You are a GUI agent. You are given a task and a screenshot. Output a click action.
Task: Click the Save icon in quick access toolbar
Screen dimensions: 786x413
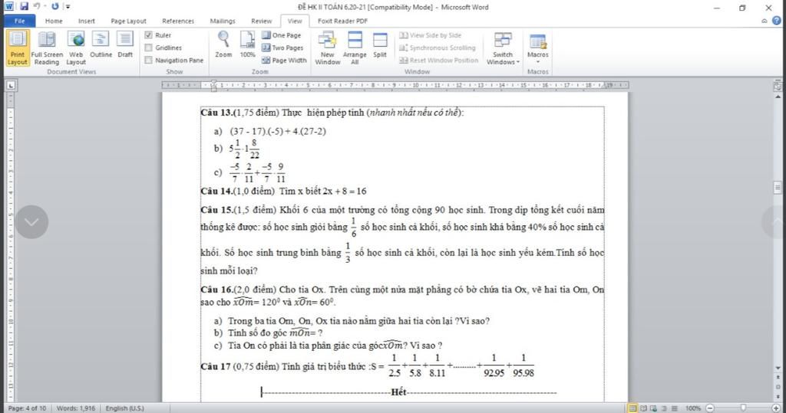[24, 6]
